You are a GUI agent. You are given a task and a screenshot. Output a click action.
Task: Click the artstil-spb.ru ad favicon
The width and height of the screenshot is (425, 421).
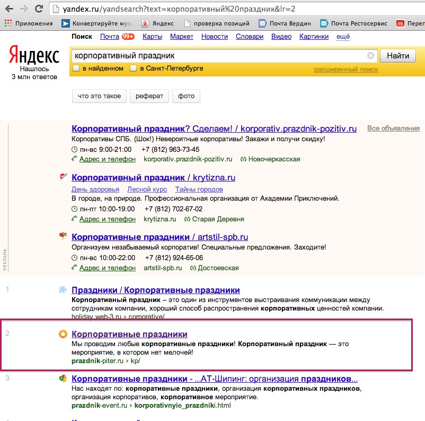(x=63, y=236)
